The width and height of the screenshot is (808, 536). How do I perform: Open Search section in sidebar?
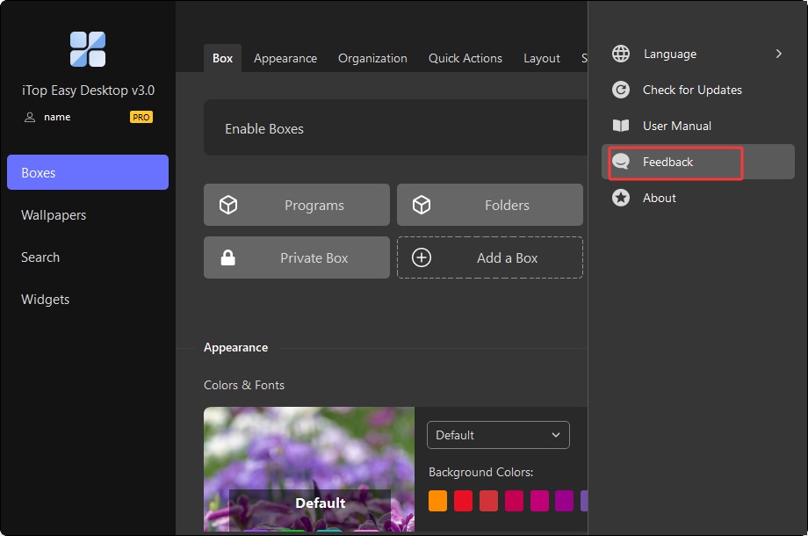tap(88, 257)
